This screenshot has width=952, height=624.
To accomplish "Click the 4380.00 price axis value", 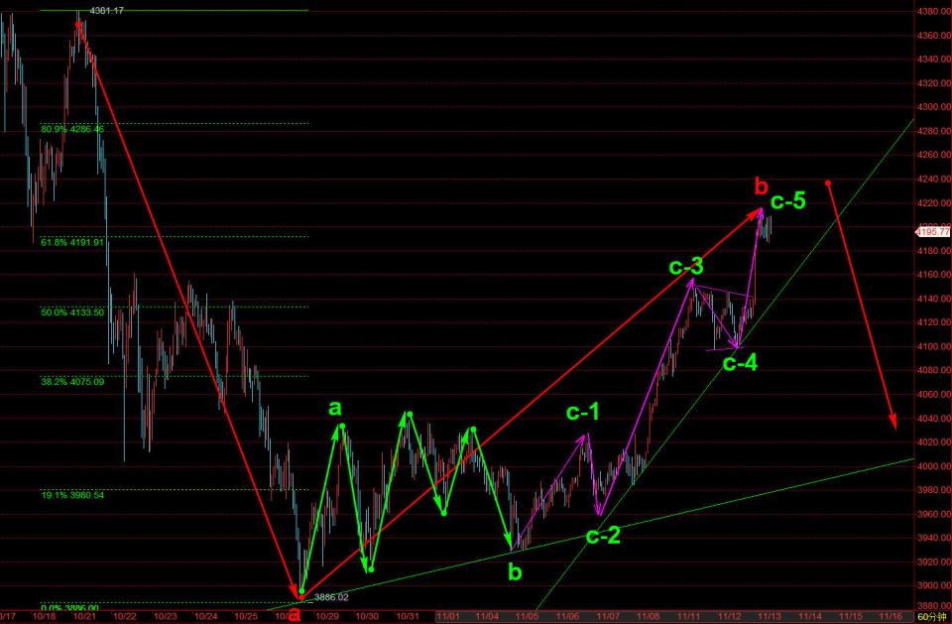I will [934, 11].
